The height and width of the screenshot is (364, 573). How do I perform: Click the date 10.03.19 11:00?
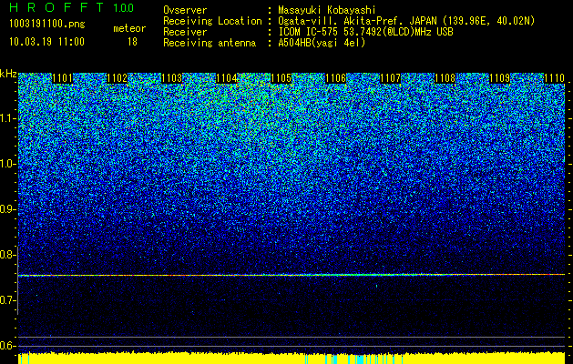(46, 42)
